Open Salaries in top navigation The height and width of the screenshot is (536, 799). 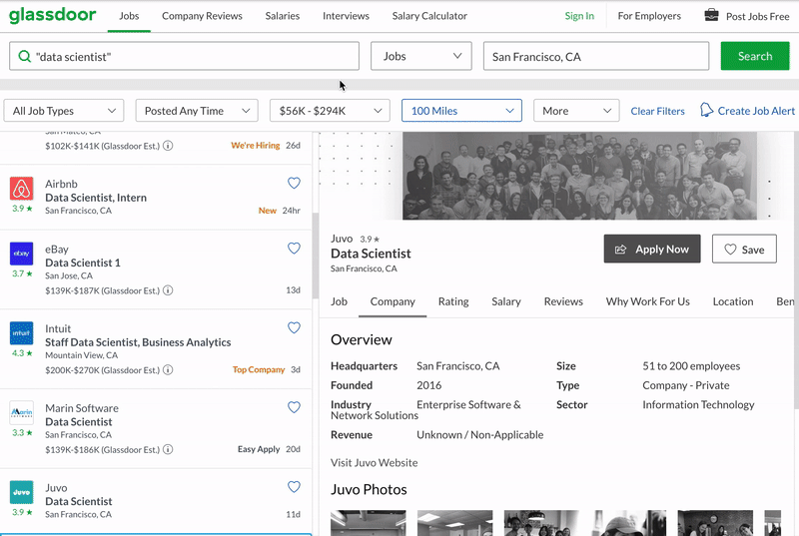click(x=283, y=16)
